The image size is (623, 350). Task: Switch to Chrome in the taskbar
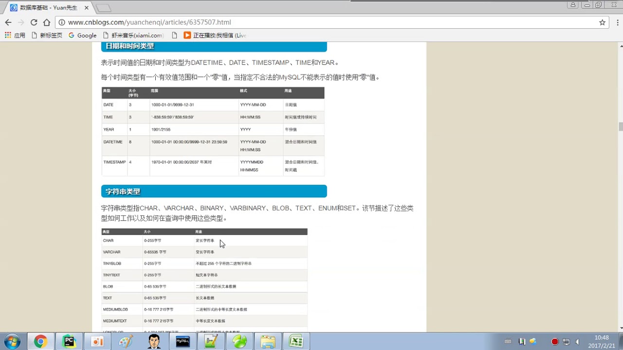coord(40,342)
